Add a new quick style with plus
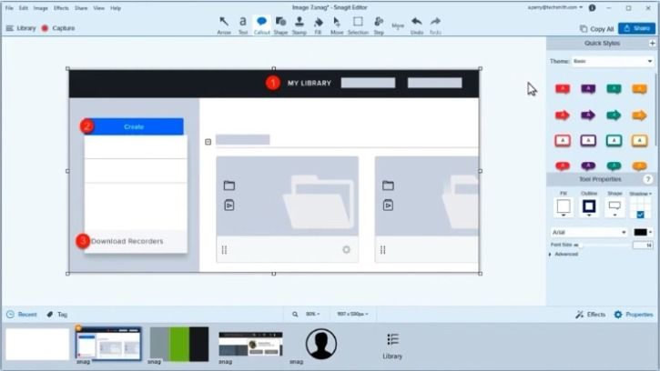The width and height of the screenshot is (660, 371). (652, 44)
